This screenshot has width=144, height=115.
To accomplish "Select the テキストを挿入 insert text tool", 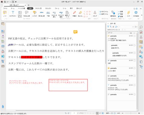I will tap(54, 14).
